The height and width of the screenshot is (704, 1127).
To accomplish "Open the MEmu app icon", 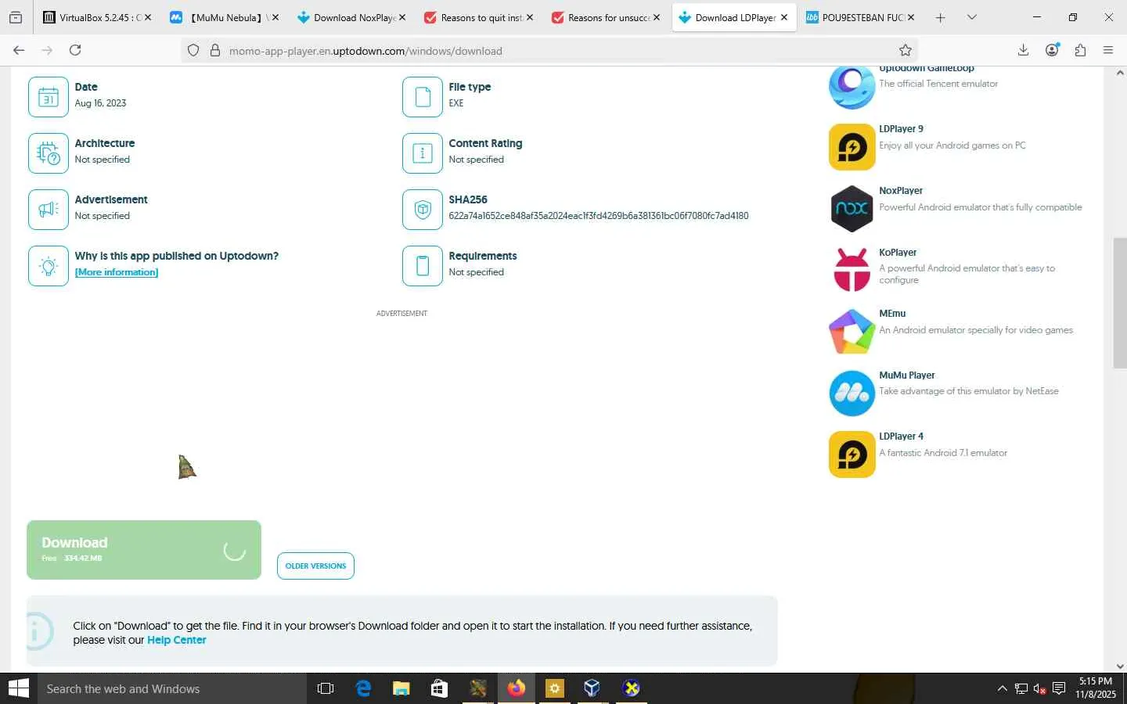I will pos(852,332).
